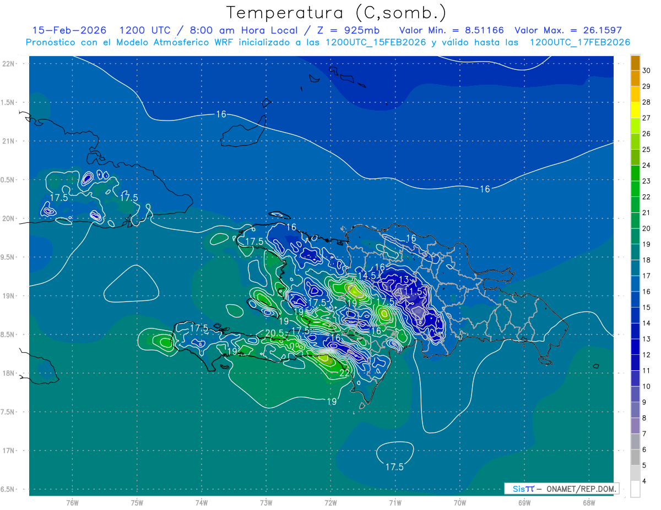Click the "21N" latitude axis label

coord(8,141)
